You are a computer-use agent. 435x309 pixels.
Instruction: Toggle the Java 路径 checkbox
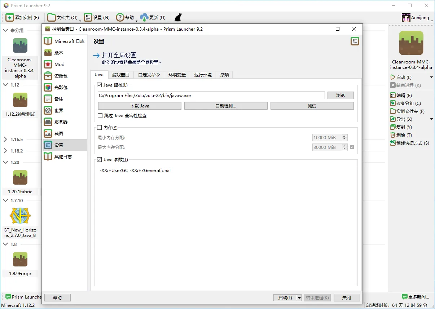click(x=100, y=85)
